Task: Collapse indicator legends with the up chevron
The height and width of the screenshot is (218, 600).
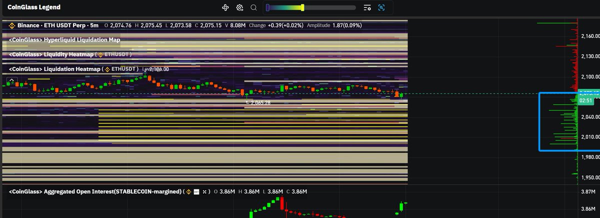Action: (x=12, y=79)
